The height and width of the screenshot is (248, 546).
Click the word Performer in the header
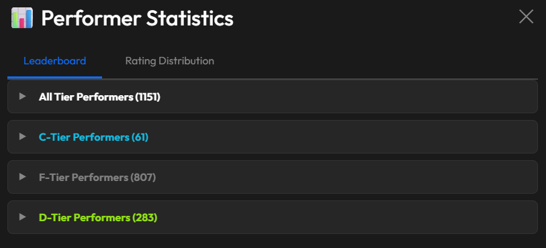point(91,18)
